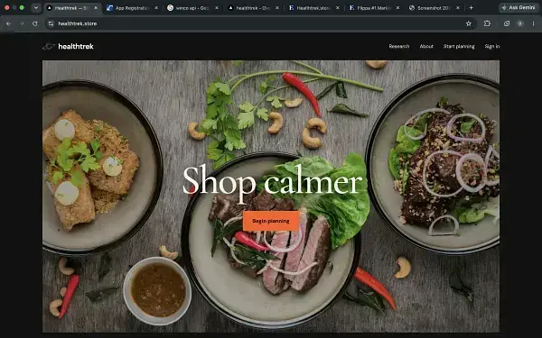The width and height of the screenshot is (542, 338).
Task: Switch to the Screenshot 20 tab
Action: [435, 7]
